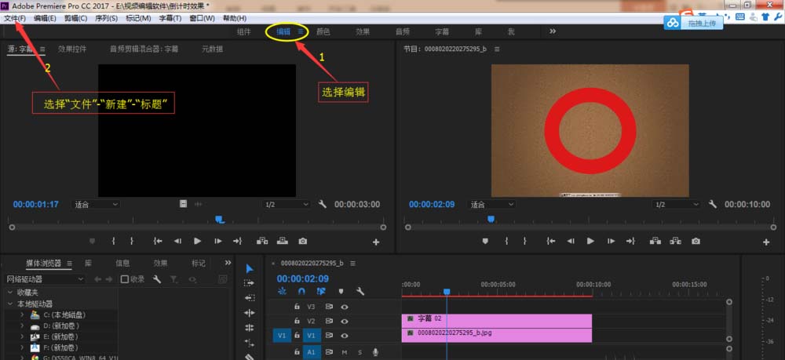
Task: Click the Source monitor playhead marker
Action: click(x=219, y=219)
